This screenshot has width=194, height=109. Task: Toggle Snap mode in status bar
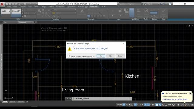point(127,105)
